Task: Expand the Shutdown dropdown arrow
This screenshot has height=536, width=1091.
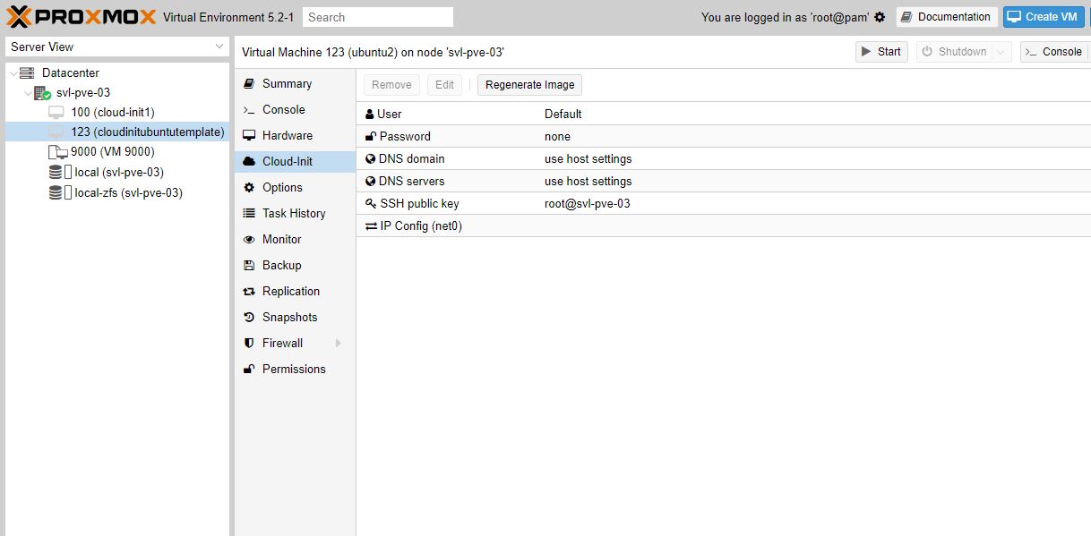Action: 1001,52
